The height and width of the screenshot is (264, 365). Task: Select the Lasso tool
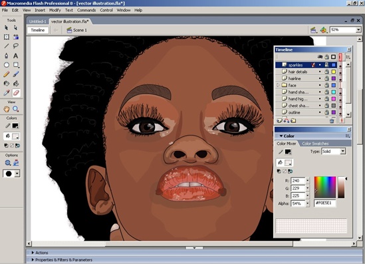15,46
